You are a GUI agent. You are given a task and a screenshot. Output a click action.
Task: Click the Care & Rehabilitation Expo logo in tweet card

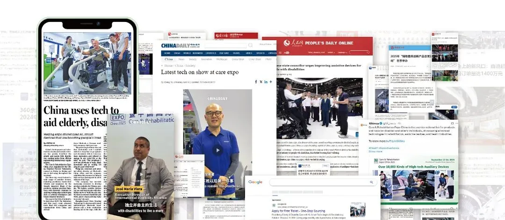[x=376, y=161]
